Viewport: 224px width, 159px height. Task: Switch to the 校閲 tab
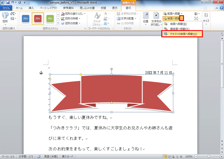coord(103,8)
